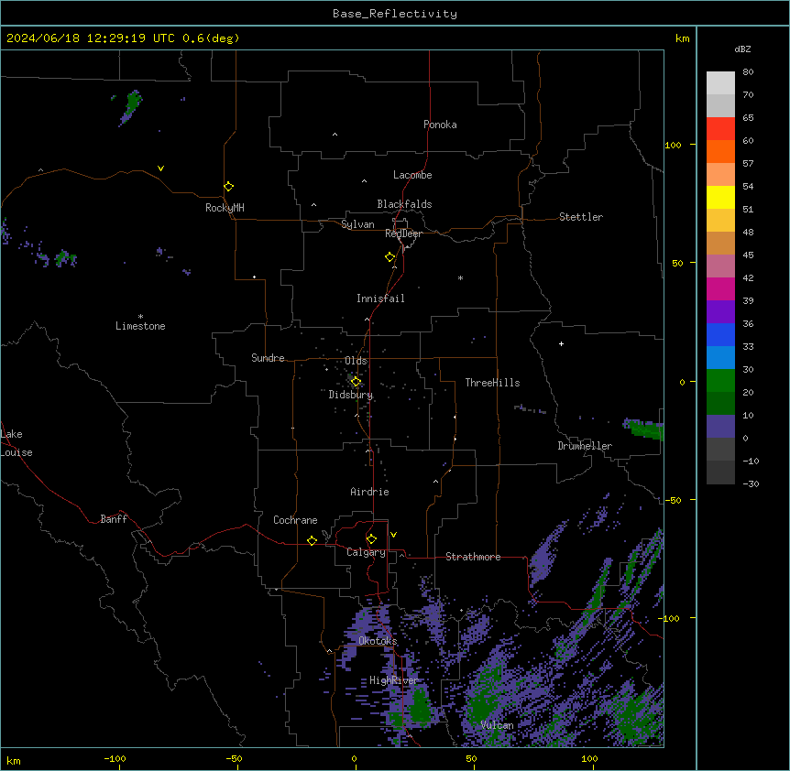Click the Base_Reflectivity title

[395, 14]
